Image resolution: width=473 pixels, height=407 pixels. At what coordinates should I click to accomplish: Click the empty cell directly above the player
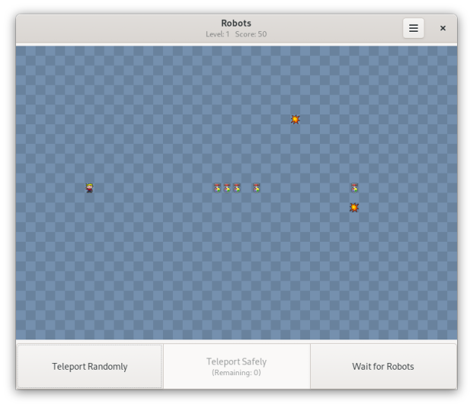(89, 178)
